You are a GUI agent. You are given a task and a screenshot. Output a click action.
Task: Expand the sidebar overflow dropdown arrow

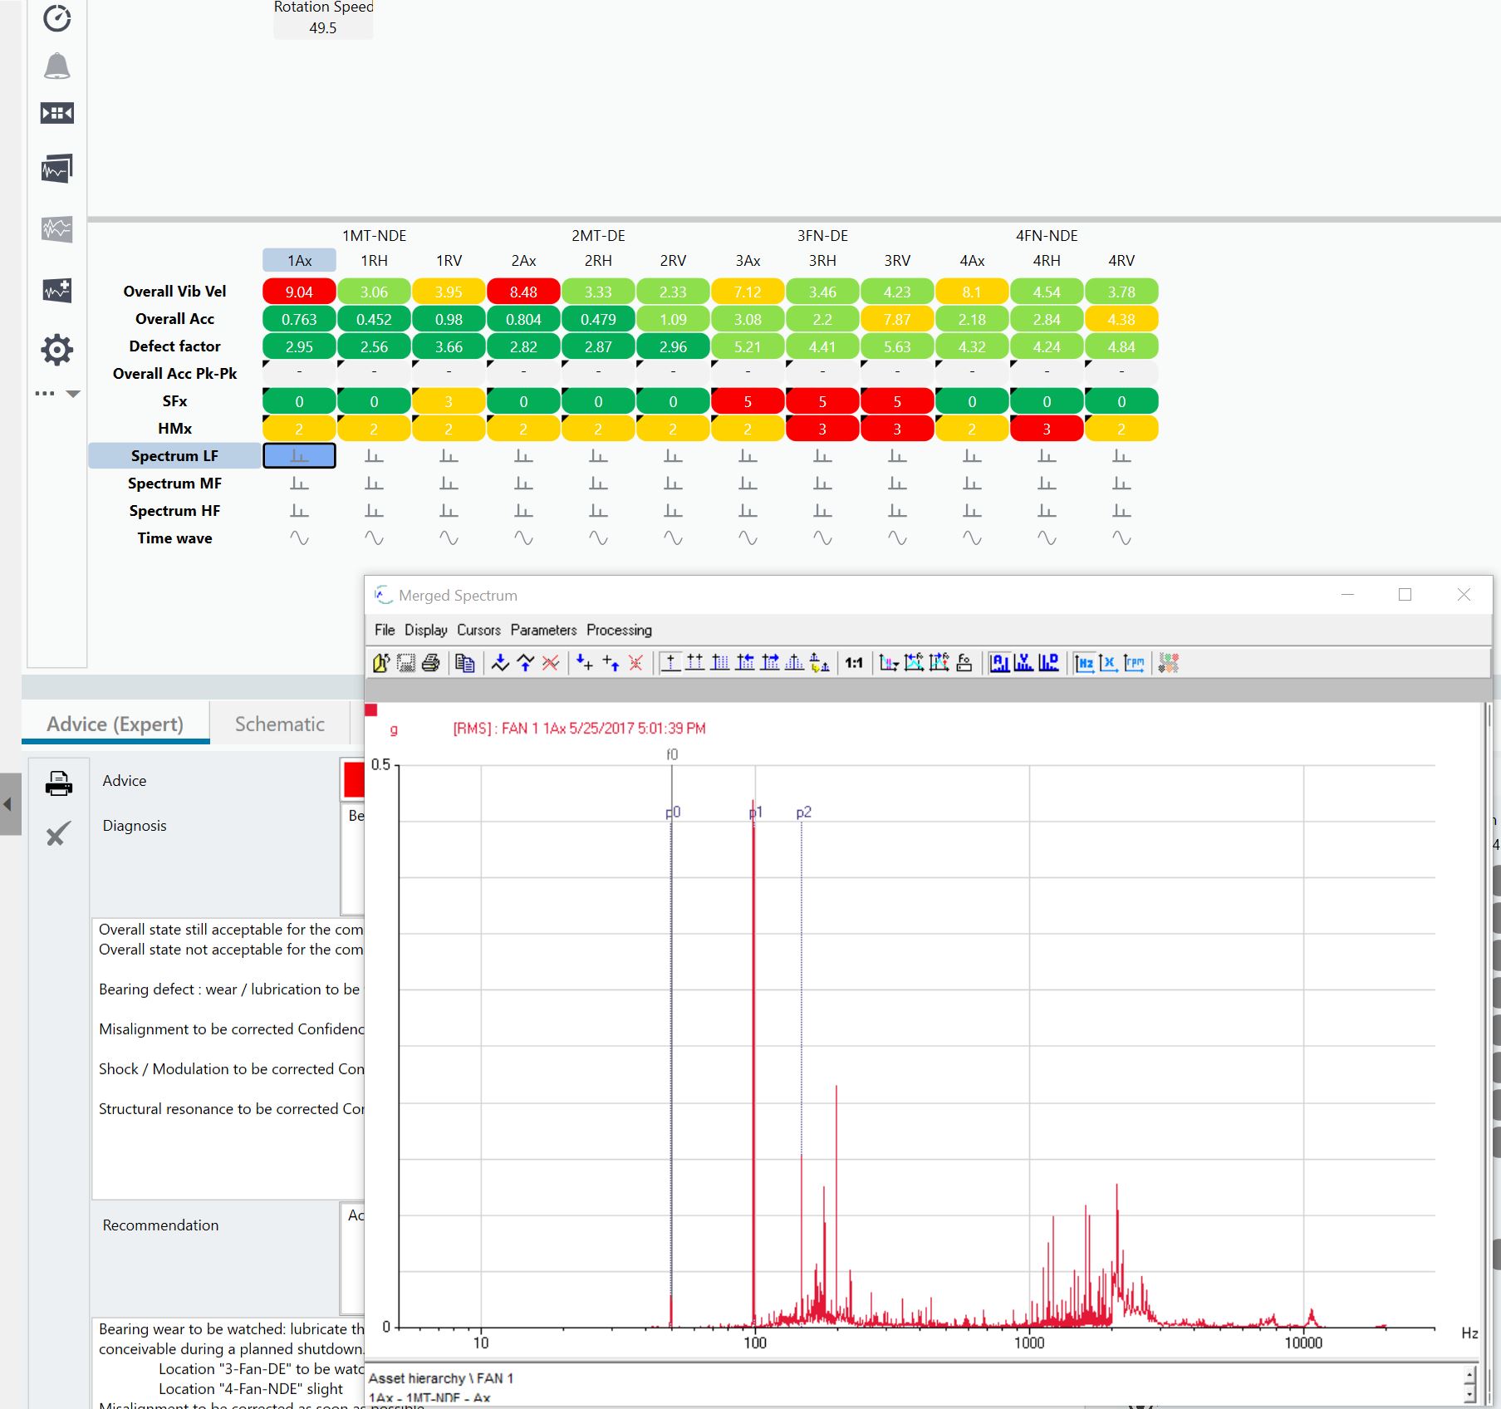[73, 394]
